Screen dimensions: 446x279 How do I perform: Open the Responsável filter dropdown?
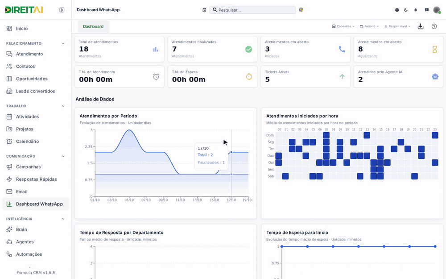click(x=397, y=26)
